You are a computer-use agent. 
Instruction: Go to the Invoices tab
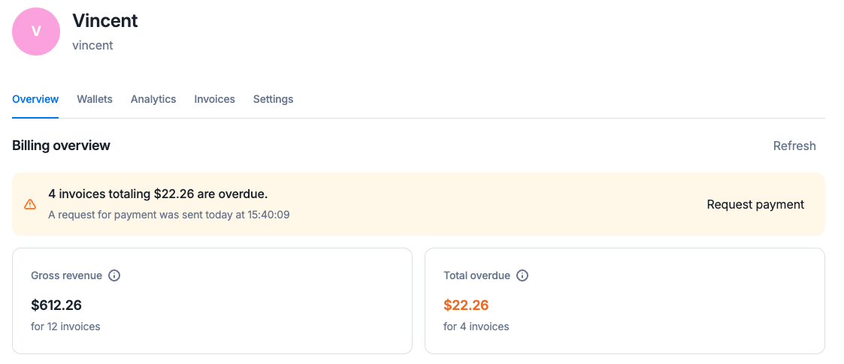pyautogui.click(x=215, y=99)
